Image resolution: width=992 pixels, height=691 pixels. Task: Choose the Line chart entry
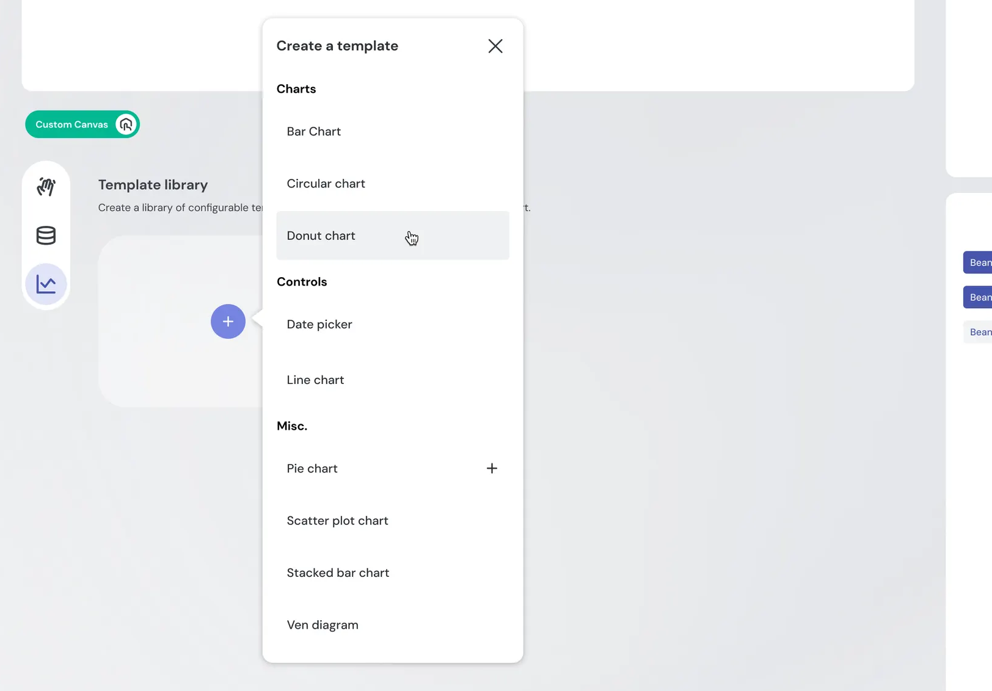tap(315, 380)
